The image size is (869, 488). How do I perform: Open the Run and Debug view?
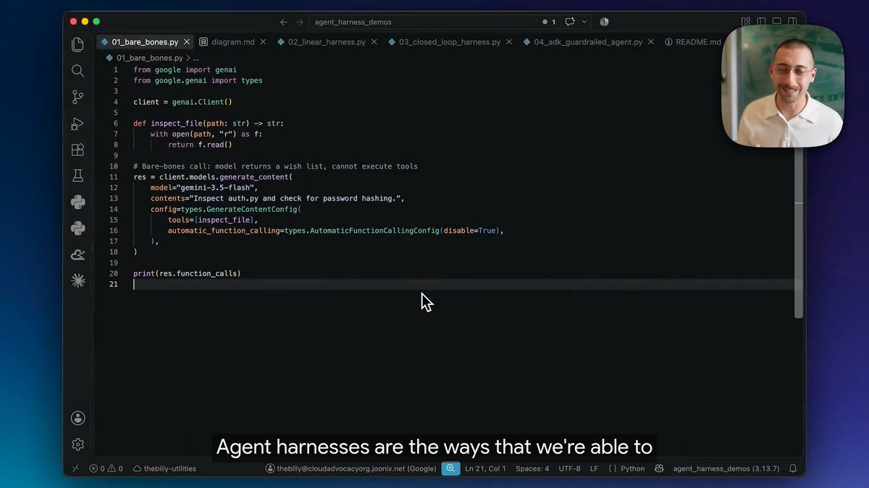[78, 124]
